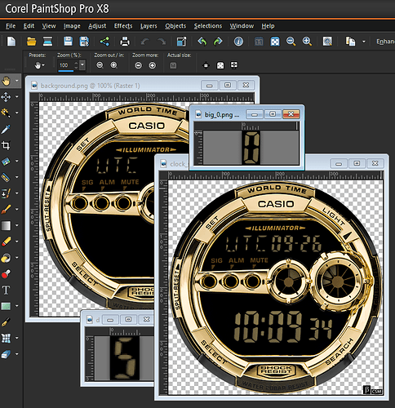Open the Pan tool presets dropdown
Image resolution: width=395 pixels, height=408 pixels.
(39, 65)
